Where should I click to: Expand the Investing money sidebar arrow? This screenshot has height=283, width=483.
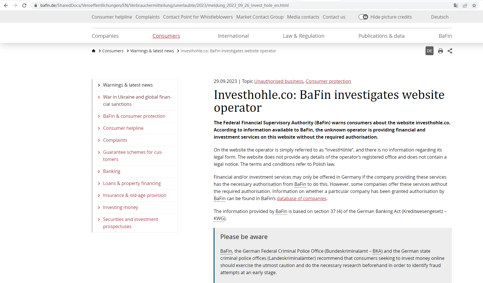coord(99,208)
